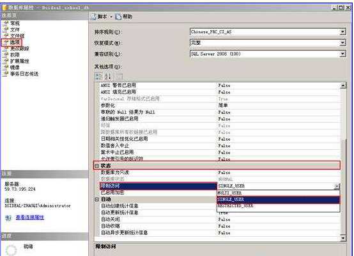Select the 数据库为只读 row
Screen dimensions: 354x256
pyautogui.click(x=219, y=173)
